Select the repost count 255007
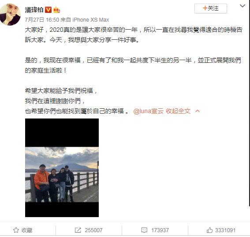 (x=93, y=230)
